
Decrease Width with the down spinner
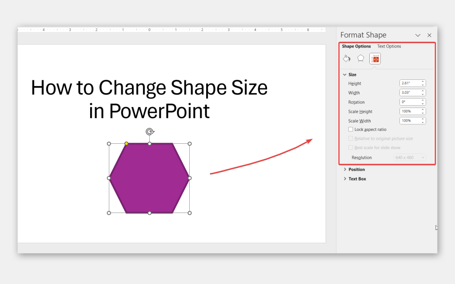(x=423, y=94)
